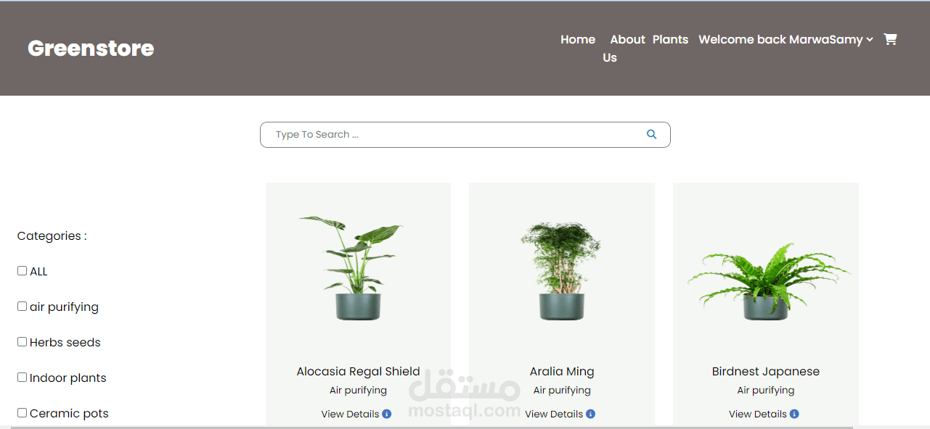Check the Herbs seeds category
Screen dimensions: 930x429
[x=22, y=341]
